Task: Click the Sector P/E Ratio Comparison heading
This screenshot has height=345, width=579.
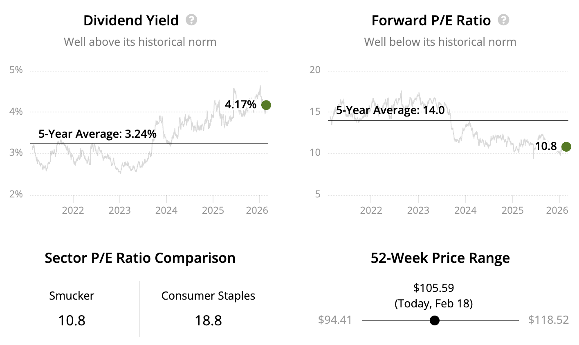Action: (140, 258)
